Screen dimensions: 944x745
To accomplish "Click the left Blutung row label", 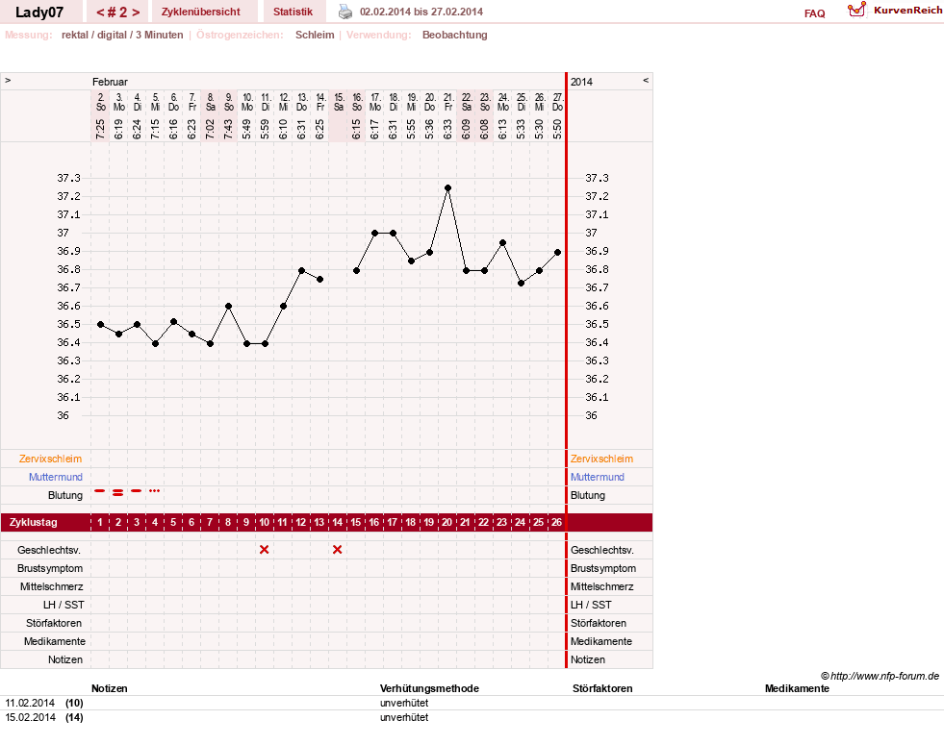I will coord(65,495).
